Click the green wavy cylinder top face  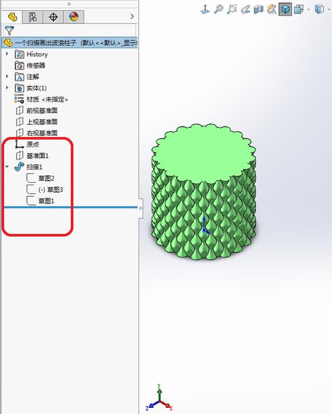(203, 153)
